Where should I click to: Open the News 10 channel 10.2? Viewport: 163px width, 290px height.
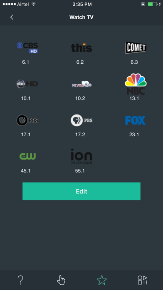coord(81,84)
